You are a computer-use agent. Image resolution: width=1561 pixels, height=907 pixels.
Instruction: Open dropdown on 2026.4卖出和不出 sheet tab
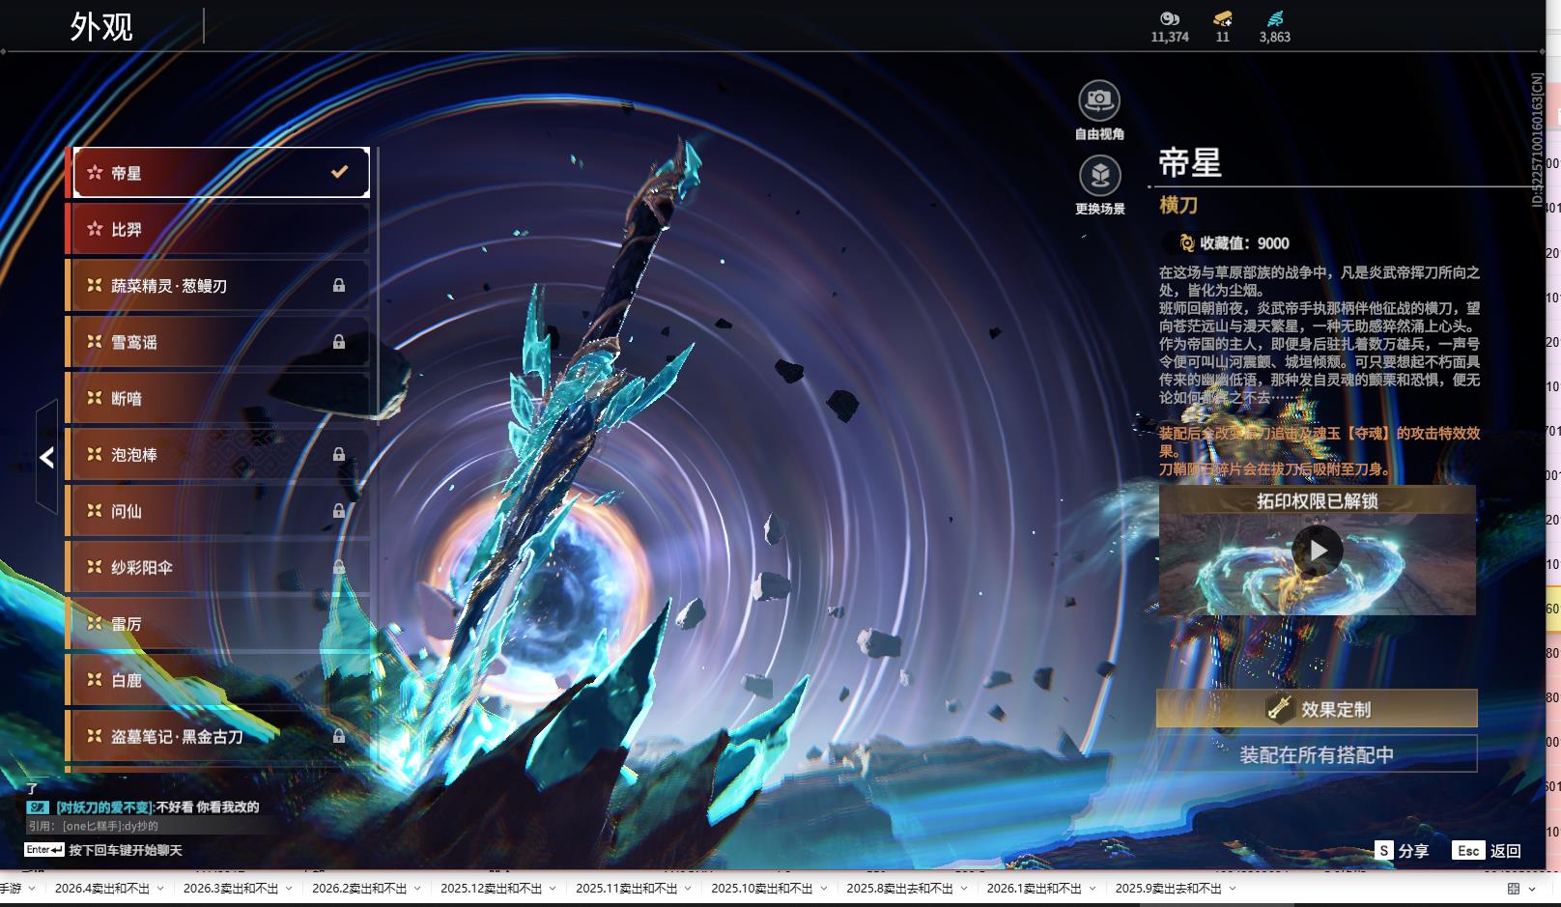point(160,889)
